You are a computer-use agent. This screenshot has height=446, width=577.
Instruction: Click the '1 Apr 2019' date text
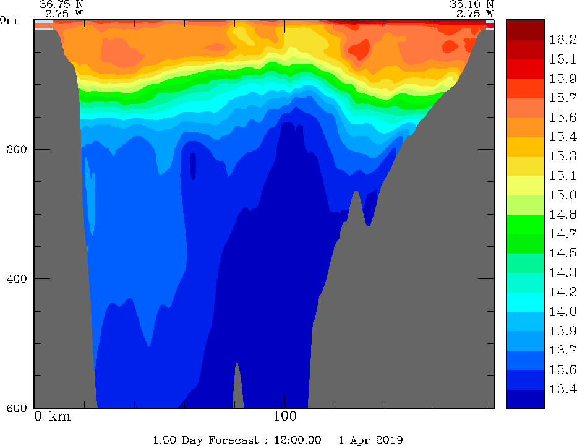[370, 440]
